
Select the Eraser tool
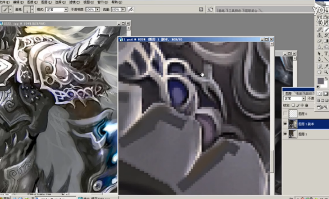click(319, 41)
